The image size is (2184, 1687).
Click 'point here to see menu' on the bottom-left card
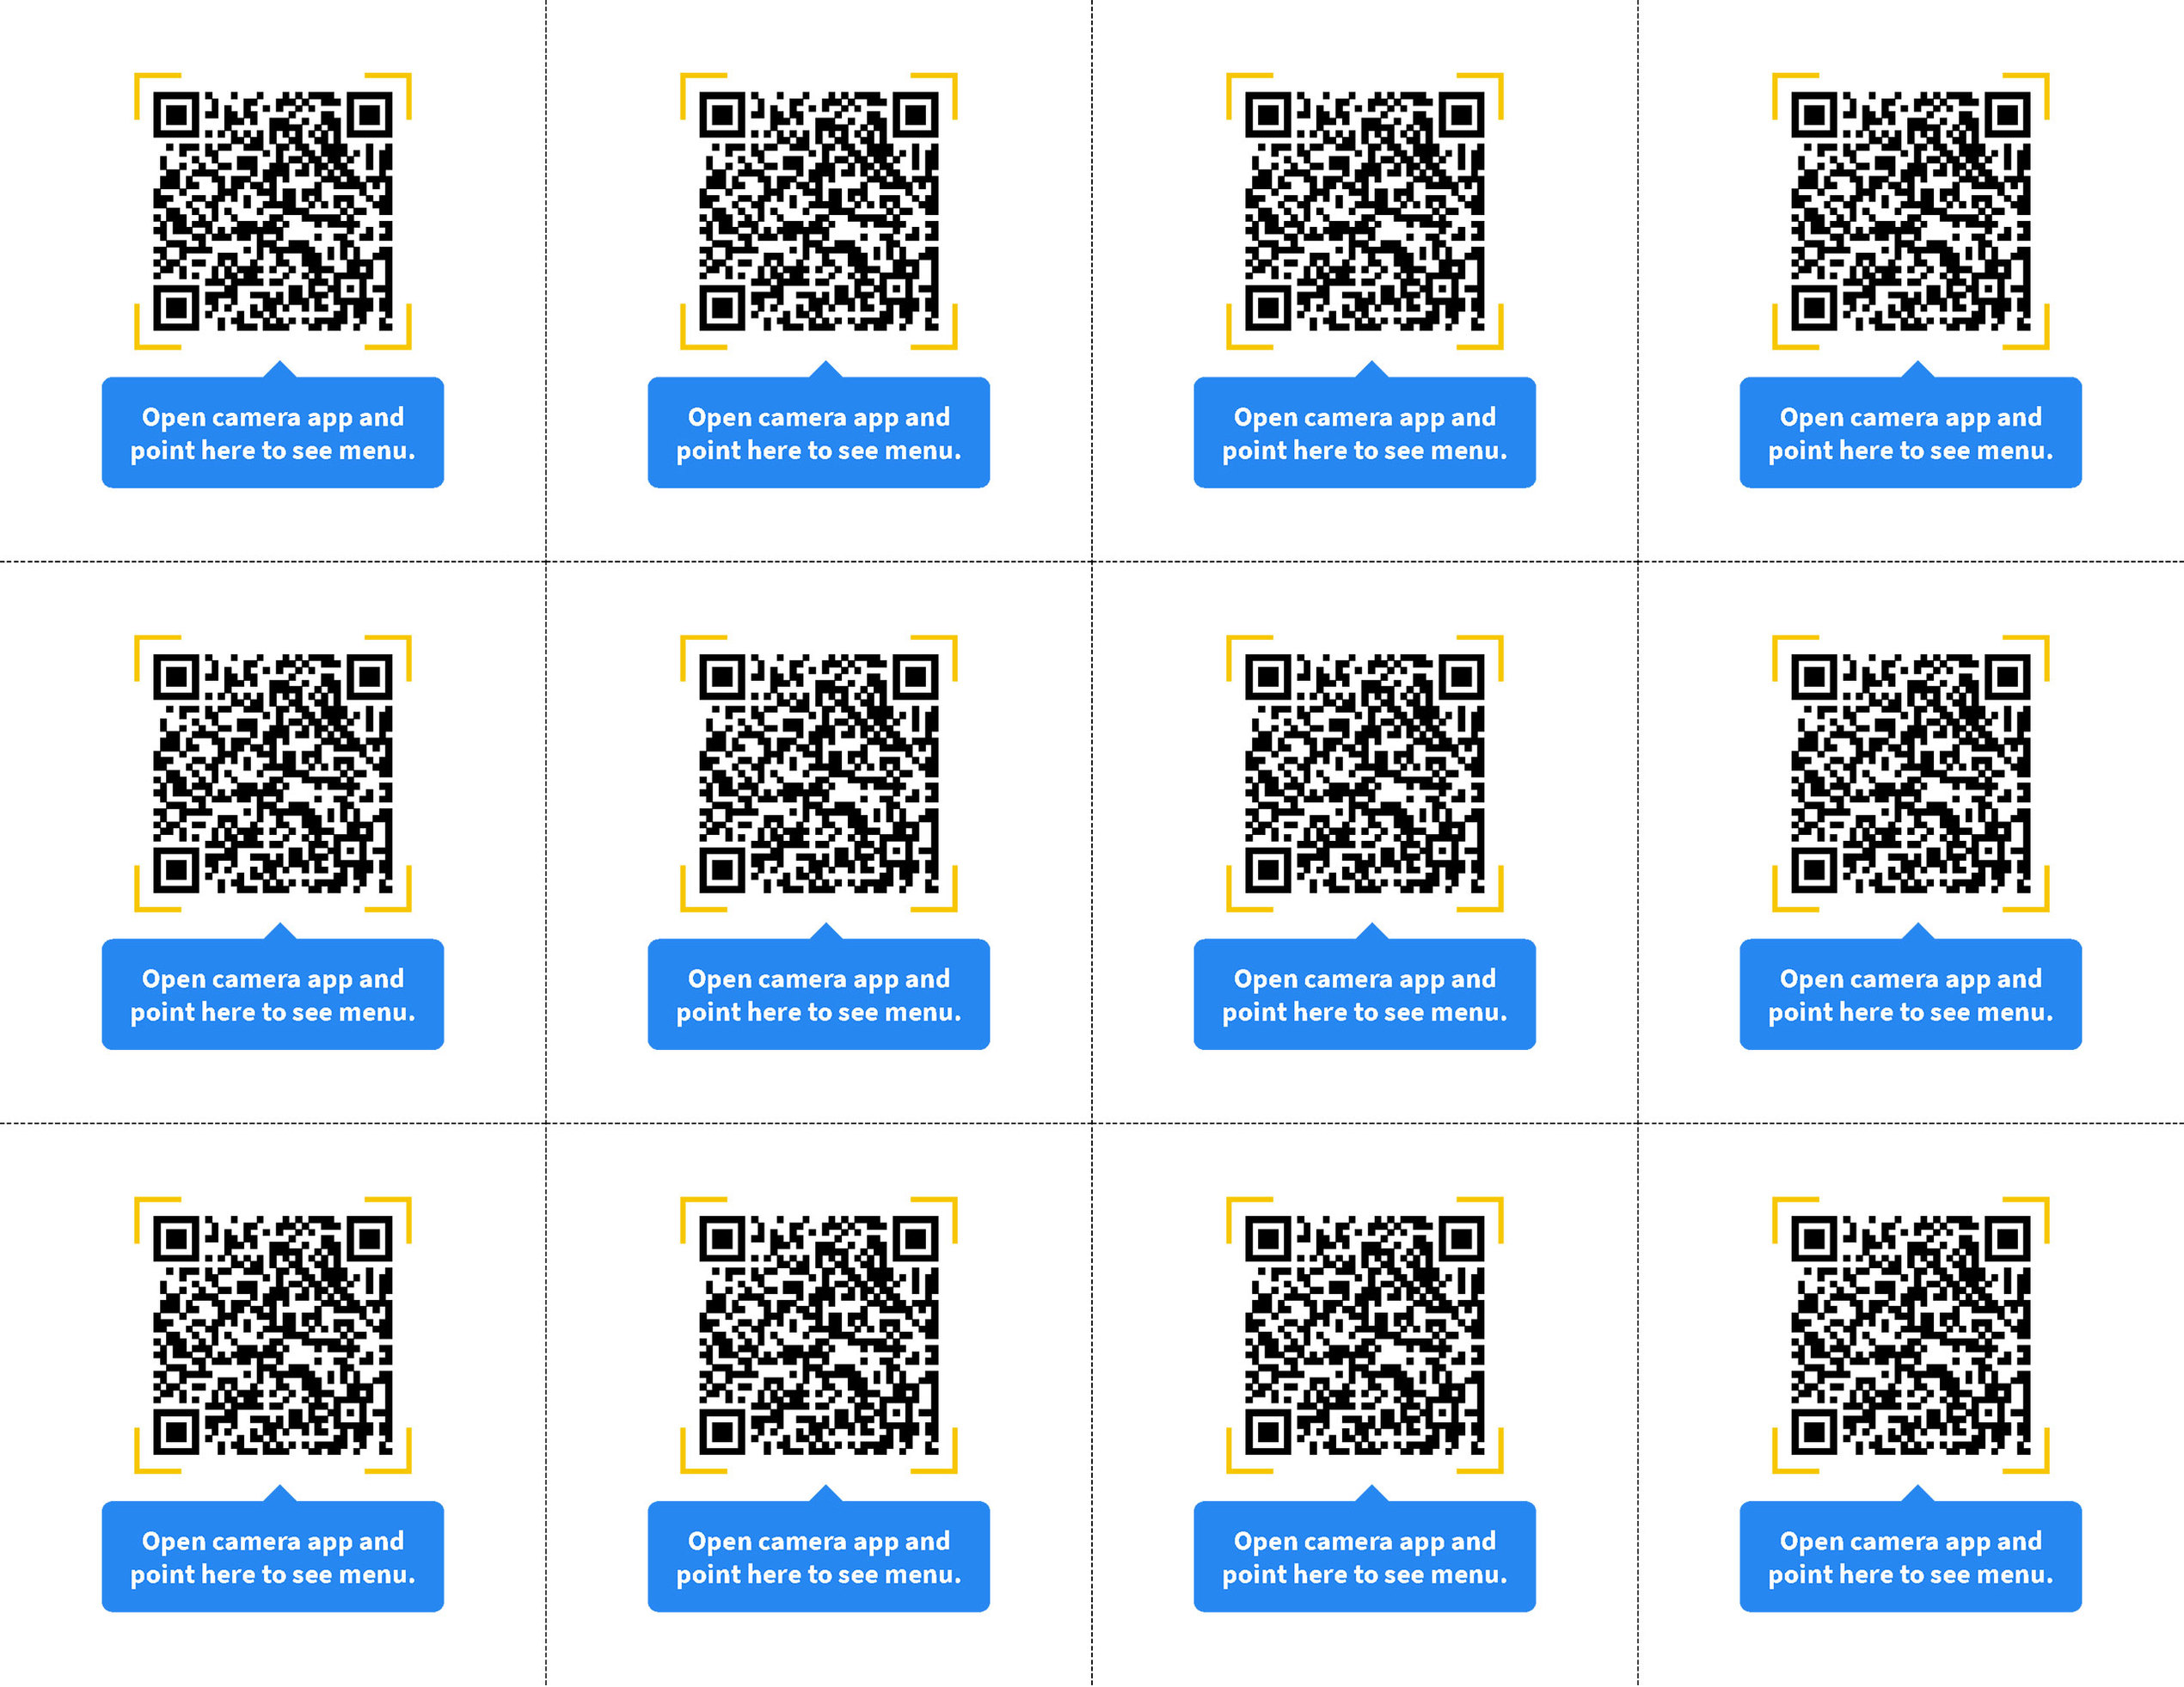click(272, 1574)
